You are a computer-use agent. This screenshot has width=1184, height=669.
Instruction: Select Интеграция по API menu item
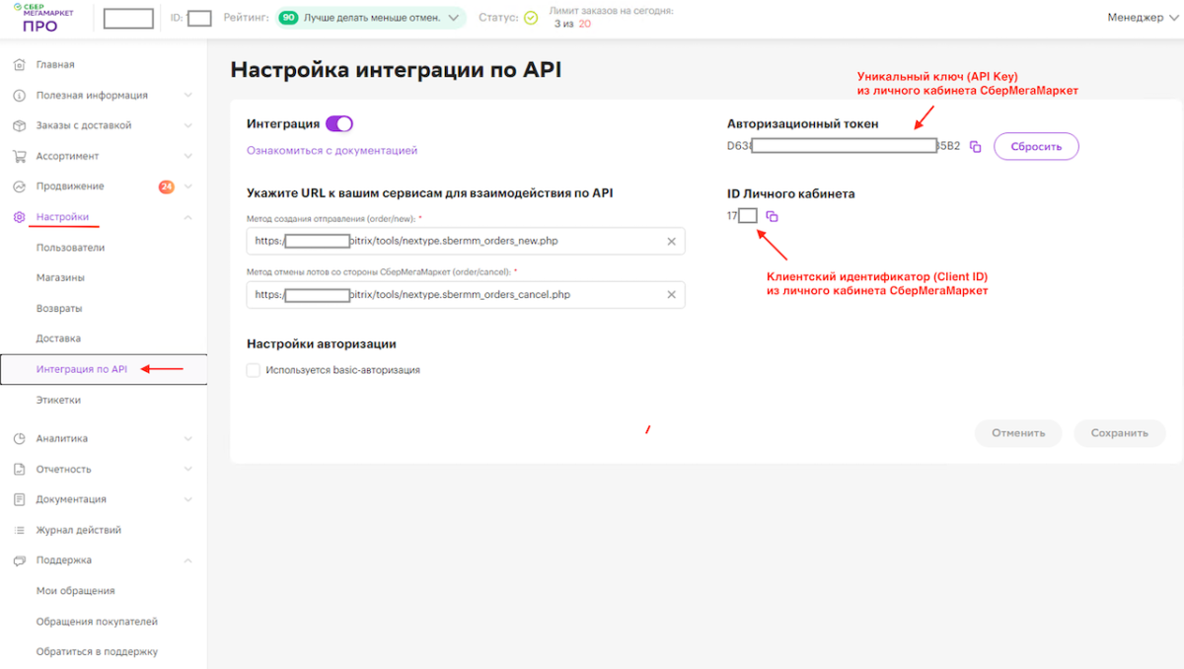click(104, 370)
